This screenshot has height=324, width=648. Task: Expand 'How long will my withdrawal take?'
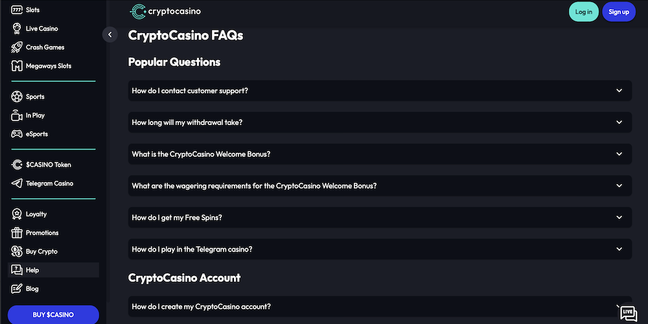(x=380, y=122)
